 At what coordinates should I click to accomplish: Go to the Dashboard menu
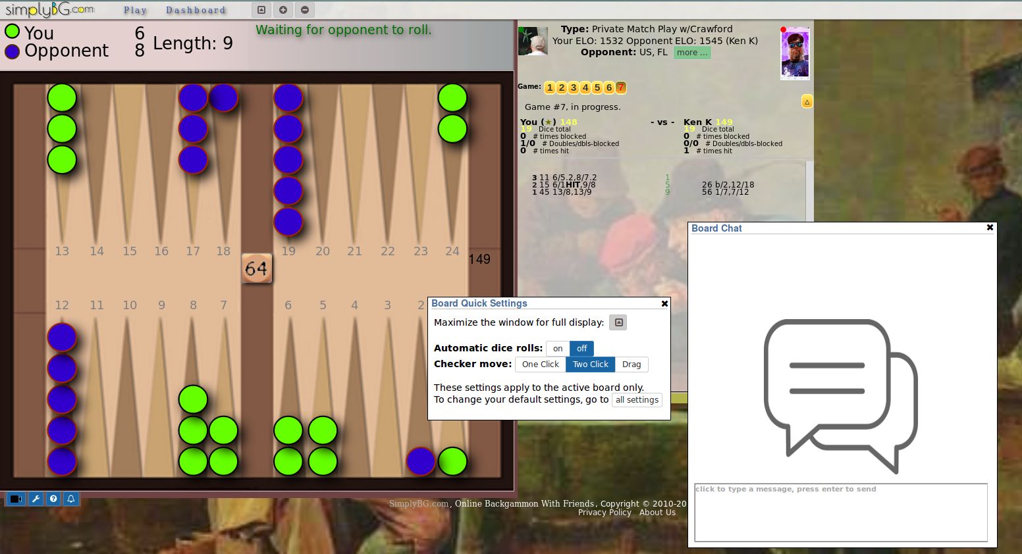(x=196, y=10)
